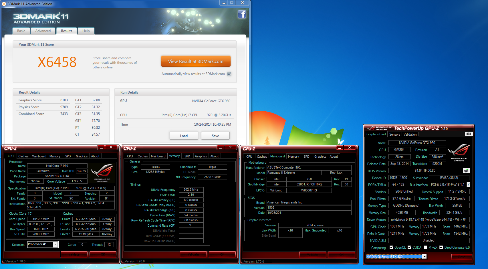The width and height of the screenshot is (488, 269).
Task: Take a GPU-Z screenshot with the camera icon
Action: point(469,134)
